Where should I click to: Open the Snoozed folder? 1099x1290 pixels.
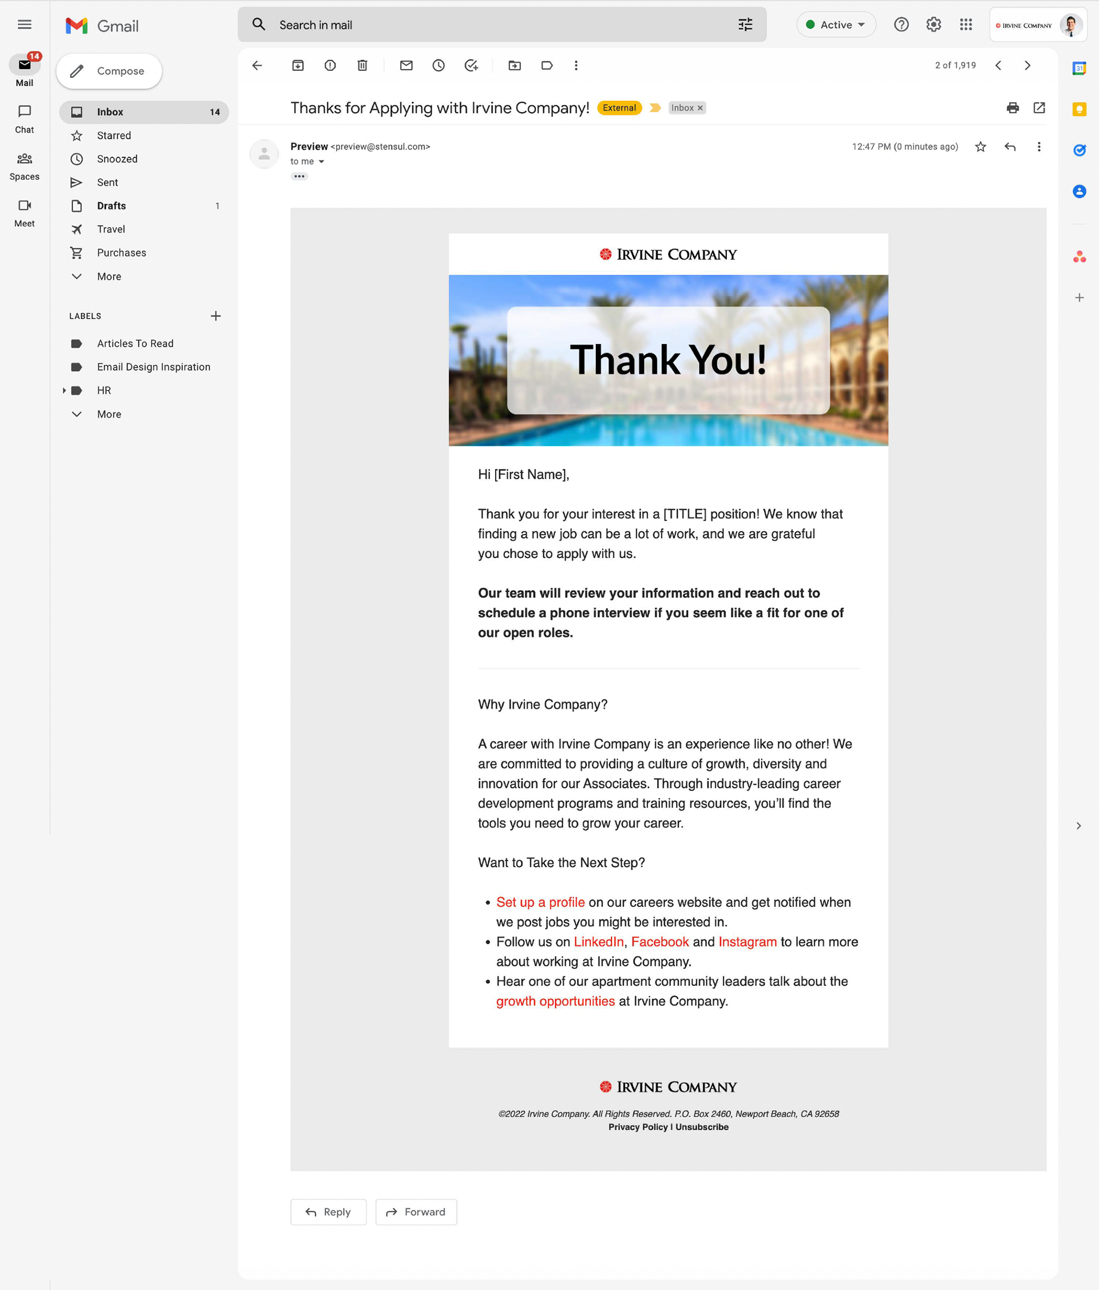coord(144,159)
